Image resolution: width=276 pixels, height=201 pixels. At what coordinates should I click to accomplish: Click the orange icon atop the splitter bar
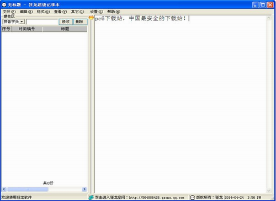[x=91, y=18]
